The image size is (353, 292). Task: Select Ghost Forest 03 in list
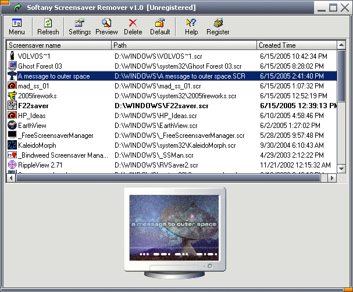(40, 66)
